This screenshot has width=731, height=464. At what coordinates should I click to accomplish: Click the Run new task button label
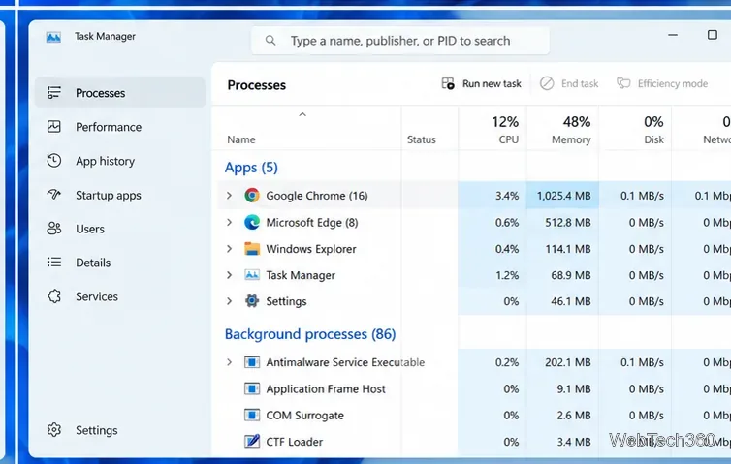coord(492,84)
